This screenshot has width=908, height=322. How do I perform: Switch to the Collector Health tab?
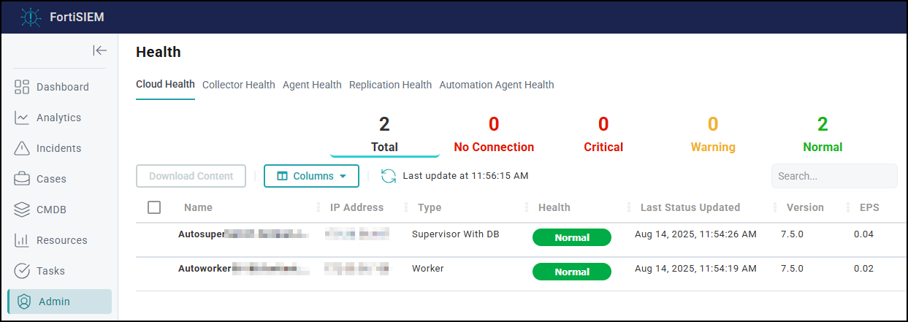(238, 85)
